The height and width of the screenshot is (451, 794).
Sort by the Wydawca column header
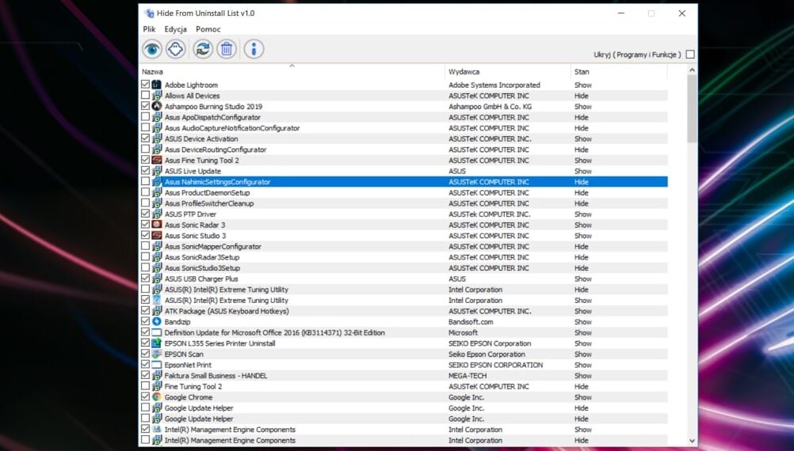click(x=508, y=71)
